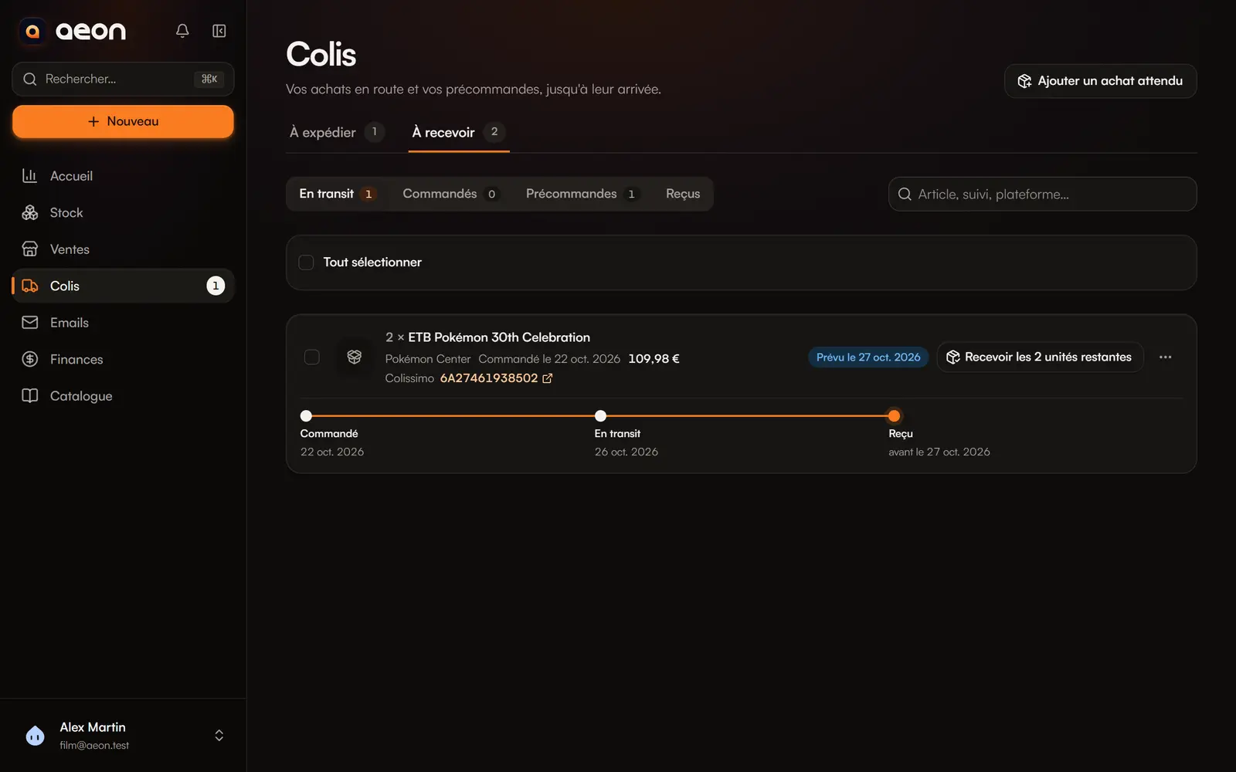The height and width of the screenshot is (772, 1236).
Task: Open the Ventes page
Action: (123, 249)
